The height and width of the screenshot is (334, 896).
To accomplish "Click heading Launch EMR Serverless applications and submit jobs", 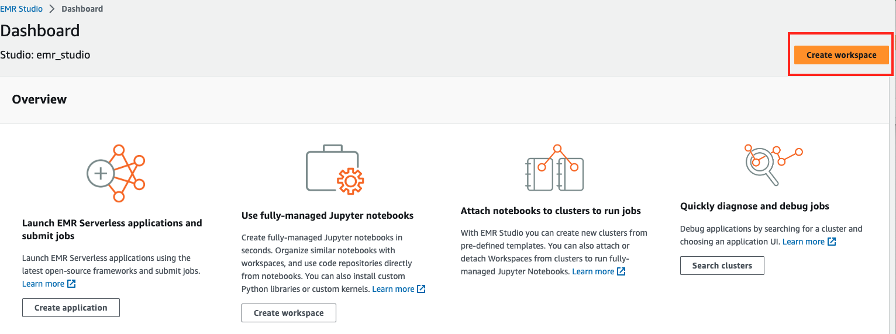I will coord(112,229).
